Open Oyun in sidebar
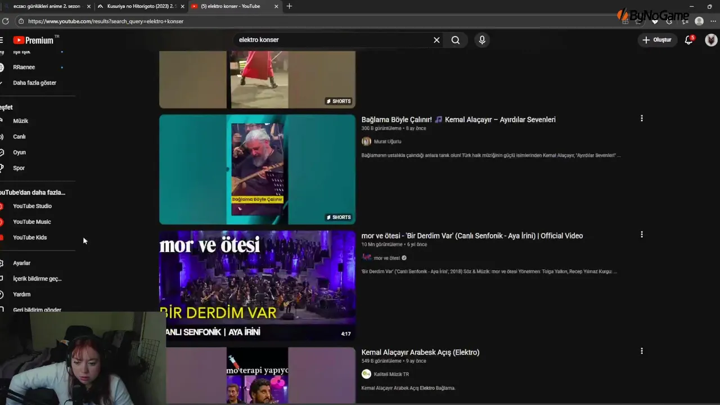 [20, 152]
